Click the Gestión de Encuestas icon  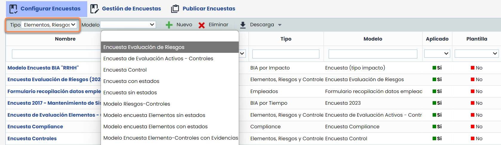[94, 9]
